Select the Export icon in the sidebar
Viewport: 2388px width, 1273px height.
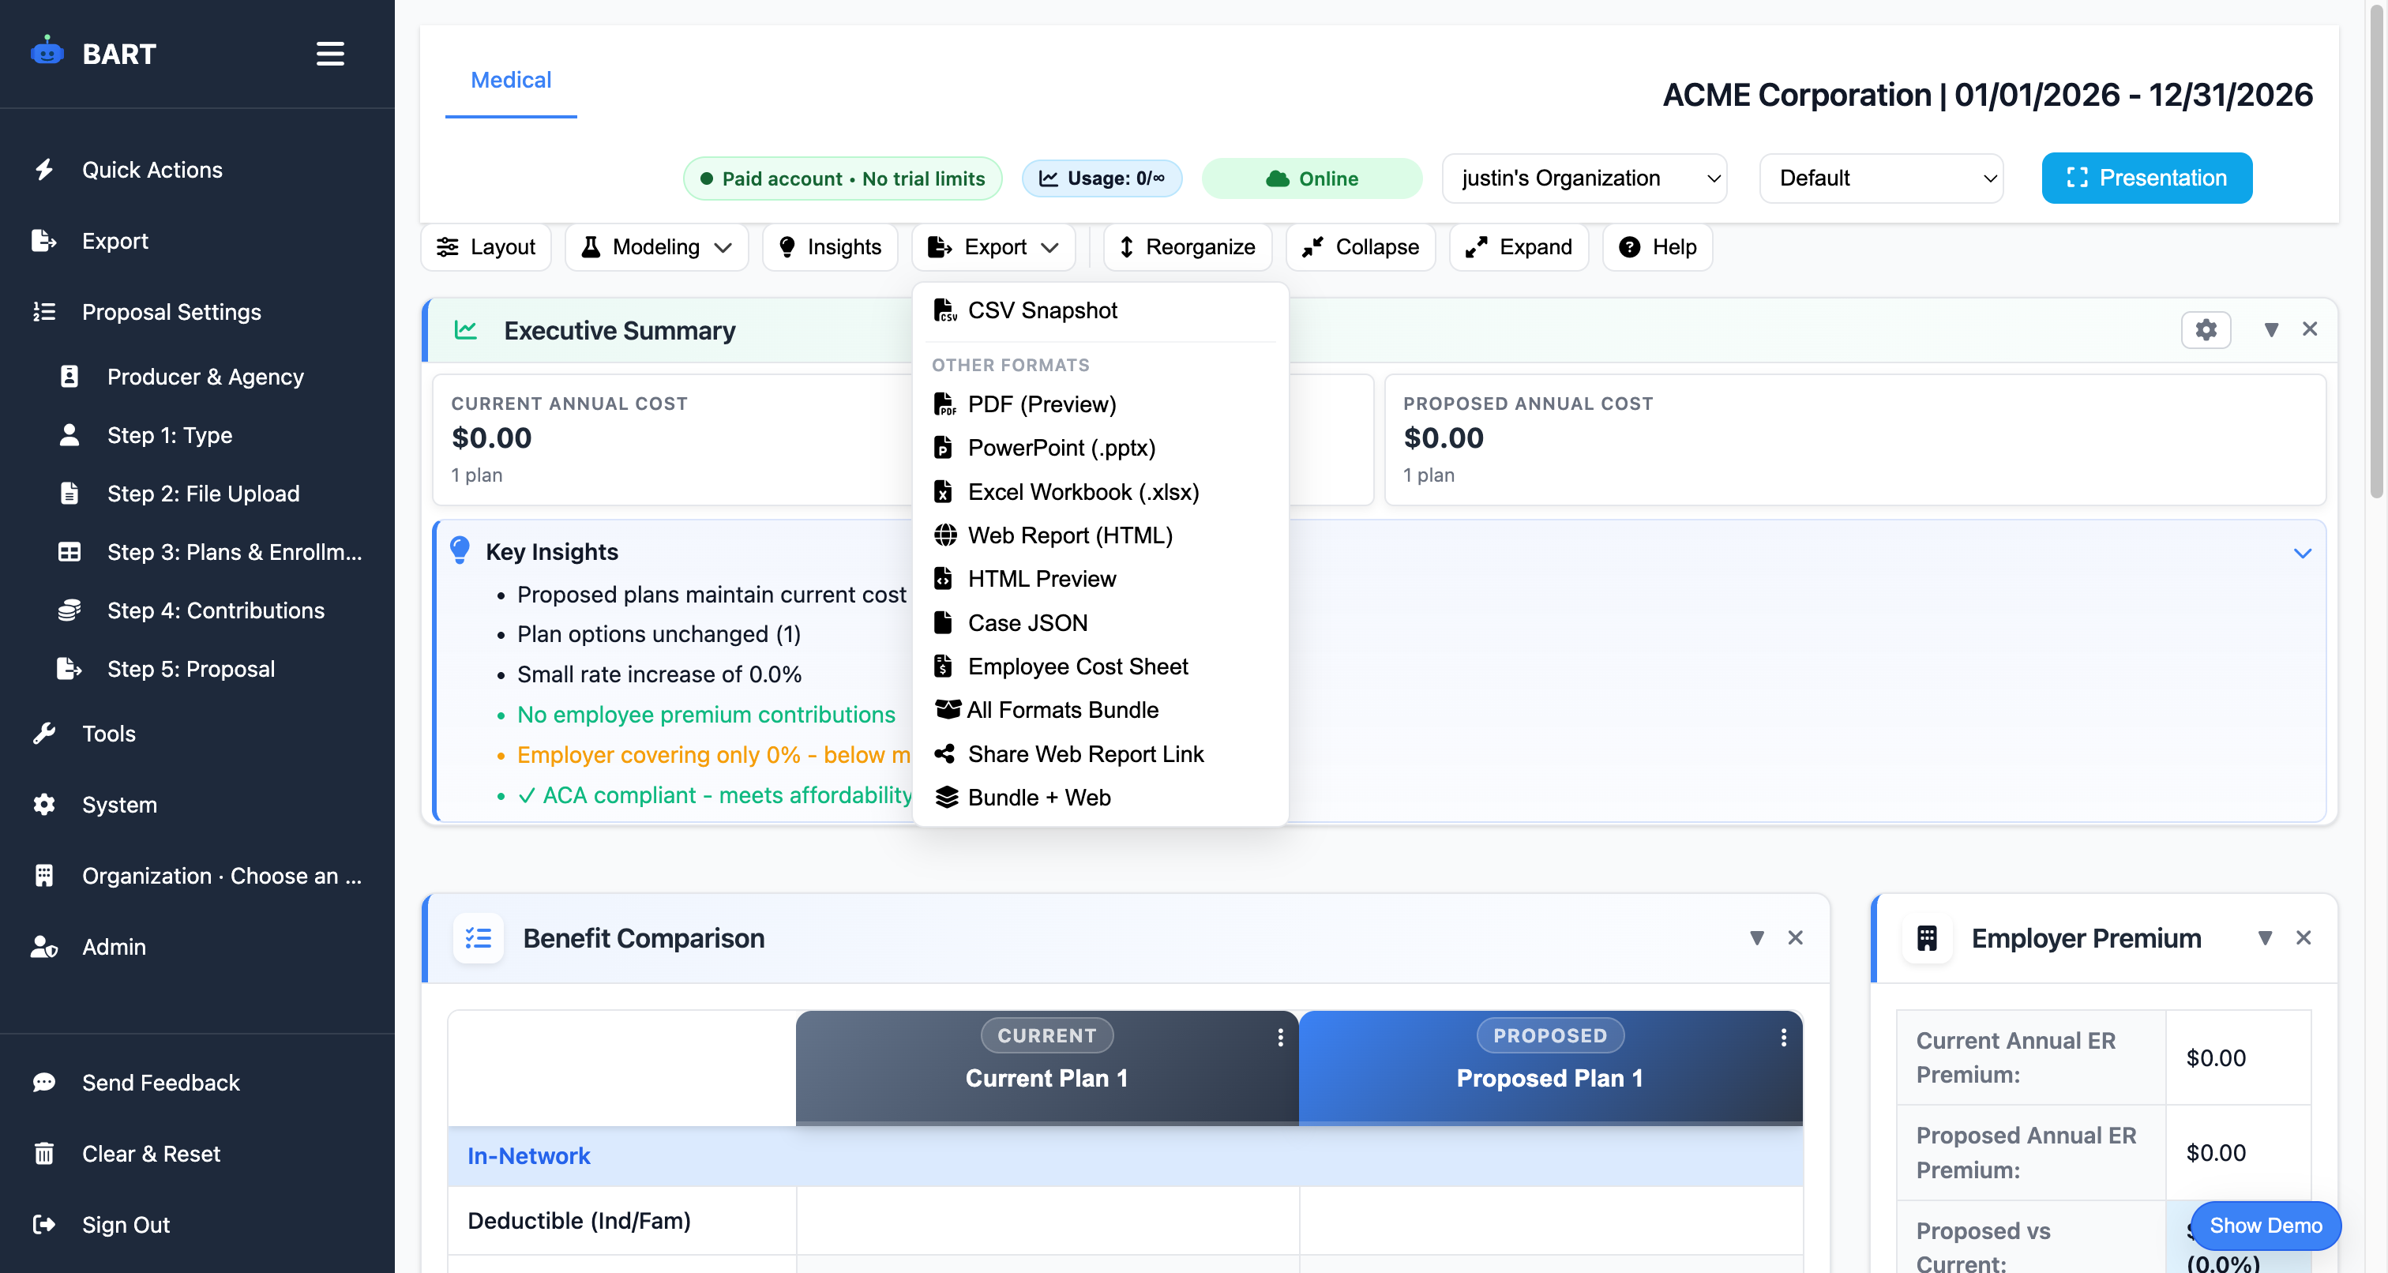click(x=44, y=240)
